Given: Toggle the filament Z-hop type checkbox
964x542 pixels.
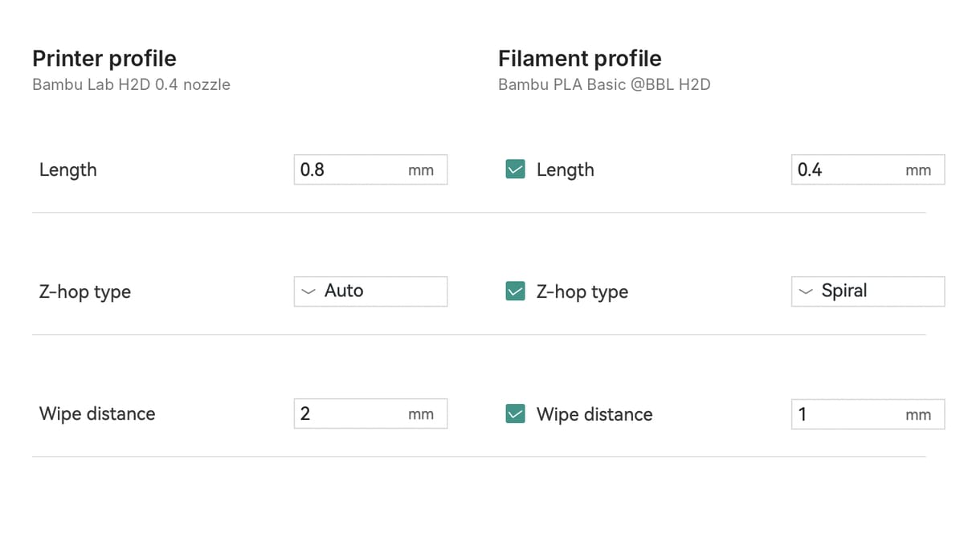Looking at the screenshot, I should pyautogui.click(x=515, y=291).
